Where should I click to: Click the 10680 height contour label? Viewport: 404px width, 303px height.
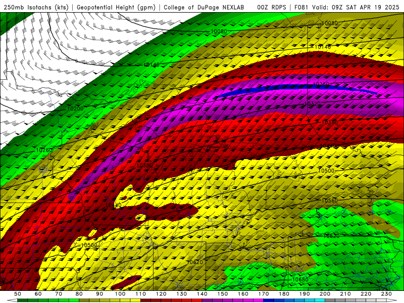point(300,279)
